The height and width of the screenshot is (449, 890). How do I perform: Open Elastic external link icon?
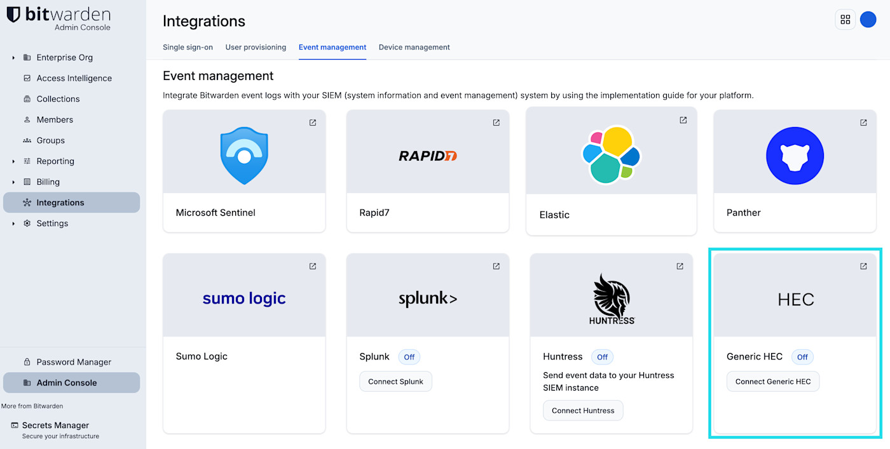683,120
